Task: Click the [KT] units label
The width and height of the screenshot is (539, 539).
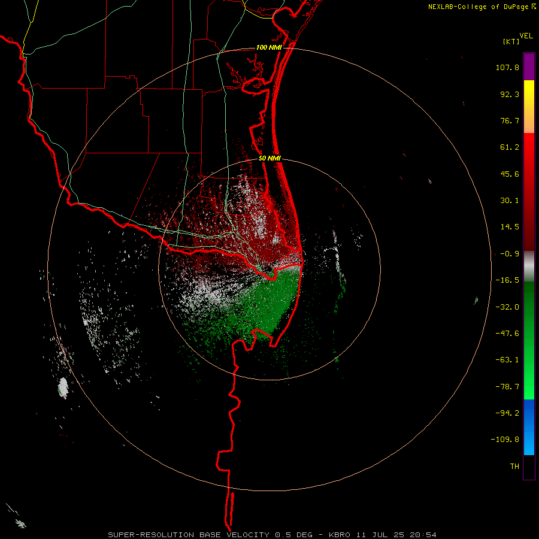Action: tap(511, 41)
